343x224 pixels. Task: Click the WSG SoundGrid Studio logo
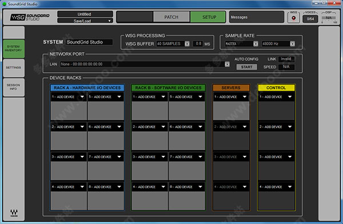click(30, 17)
